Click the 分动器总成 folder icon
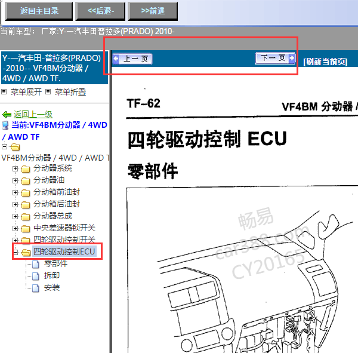The image size is (358, 353). click(26, 216)
